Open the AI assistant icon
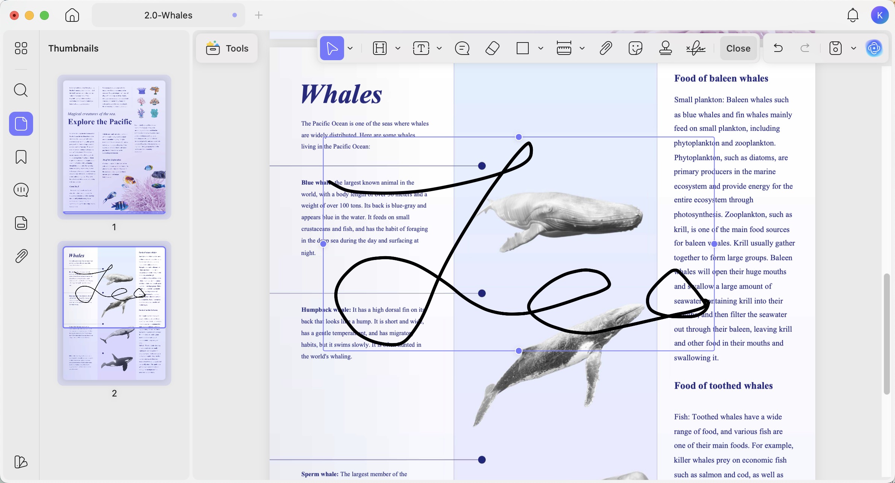Screen dimensions: 895x483 [874, 48]
